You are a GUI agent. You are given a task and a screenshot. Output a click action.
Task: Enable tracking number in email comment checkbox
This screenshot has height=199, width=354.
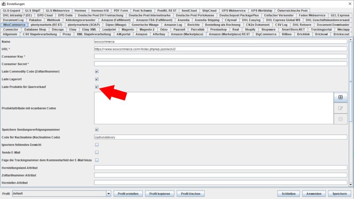[97, 160]
